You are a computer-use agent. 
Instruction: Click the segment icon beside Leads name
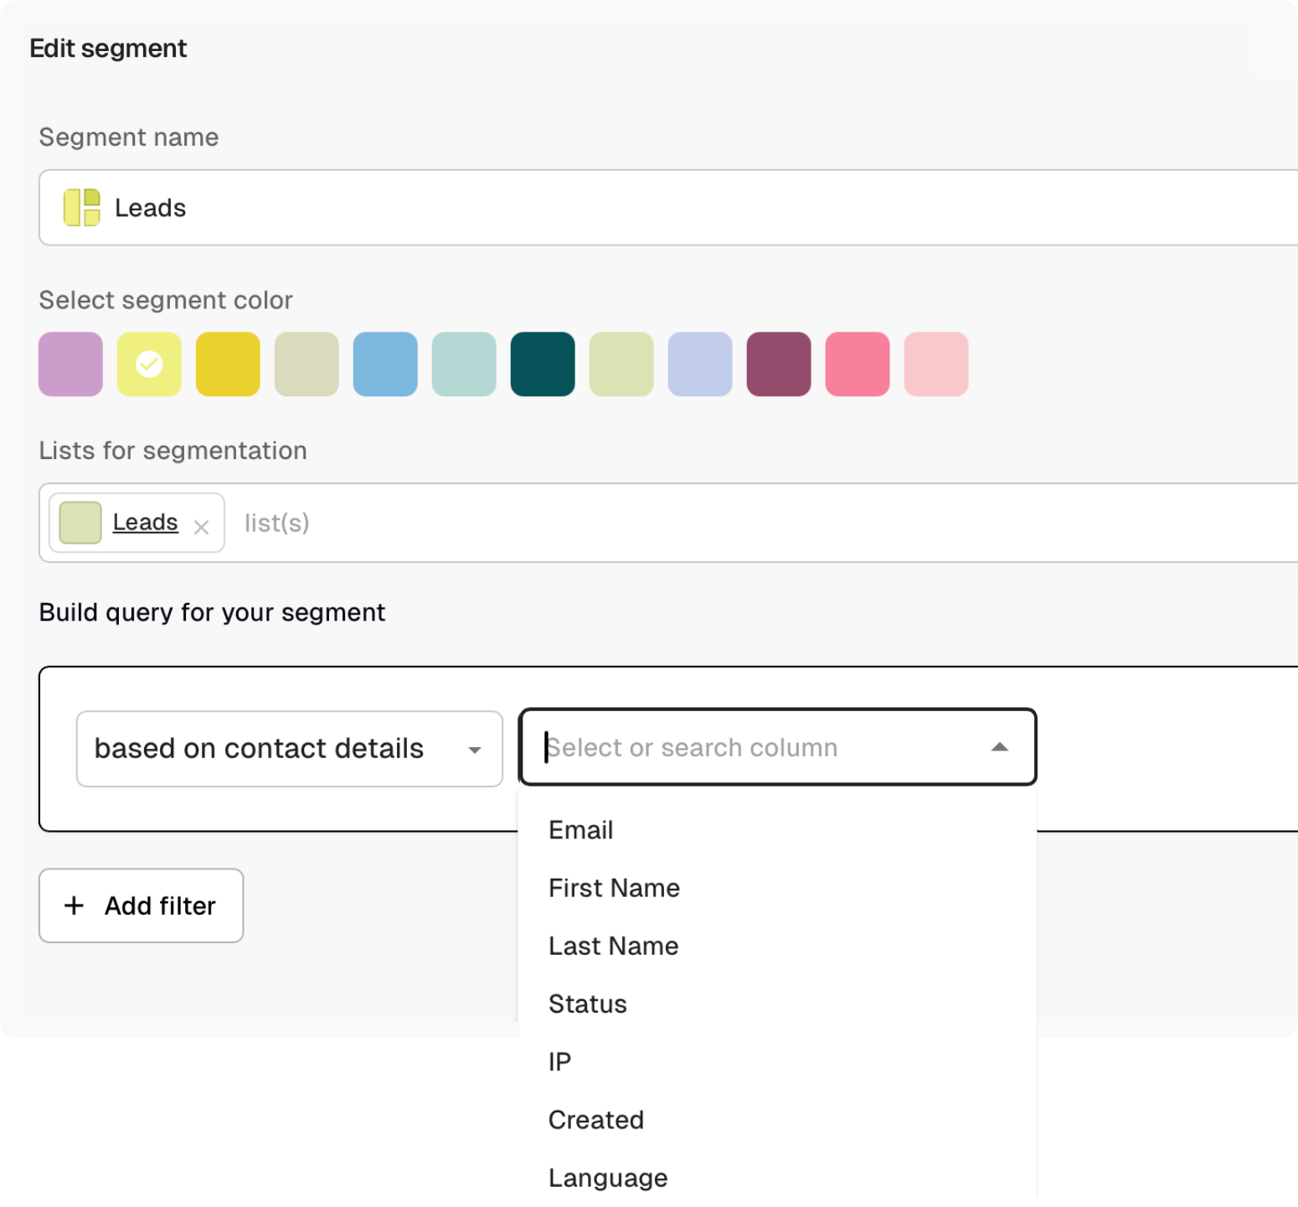[x=82, y=208]
